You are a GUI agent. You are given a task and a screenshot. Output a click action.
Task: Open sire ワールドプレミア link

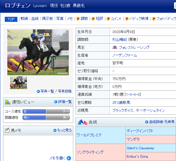89,135
